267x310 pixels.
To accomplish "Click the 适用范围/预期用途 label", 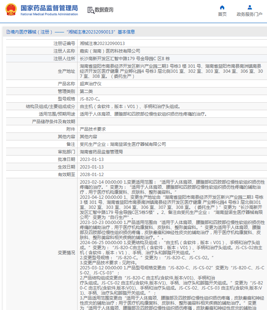I will pyautogui.click(x=57, y=114).
